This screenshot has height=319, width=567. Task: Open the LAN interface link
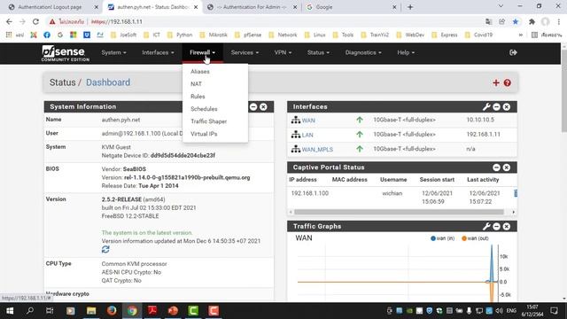[307, 135]
